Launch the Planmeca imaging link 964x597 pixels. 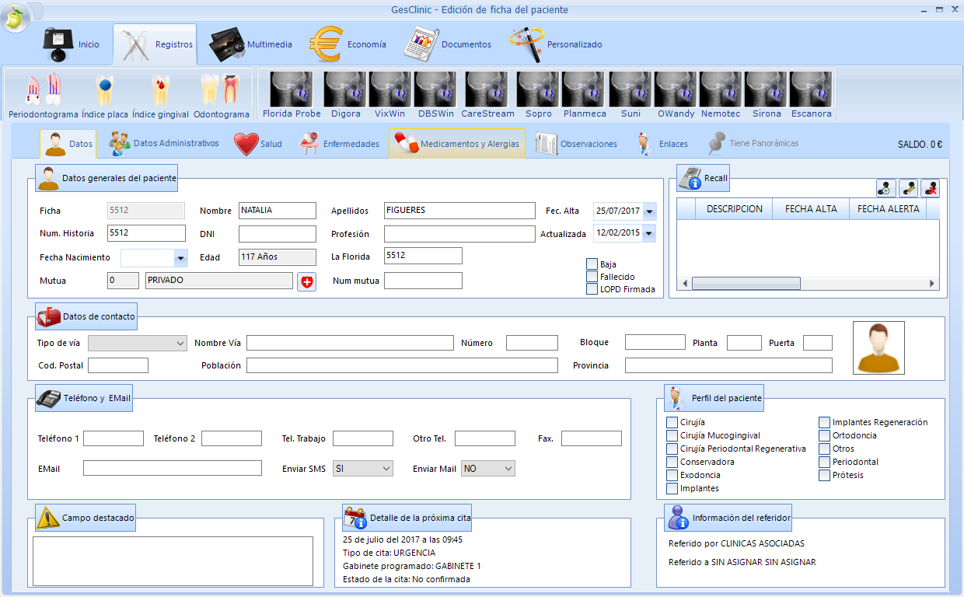[584, 96]
